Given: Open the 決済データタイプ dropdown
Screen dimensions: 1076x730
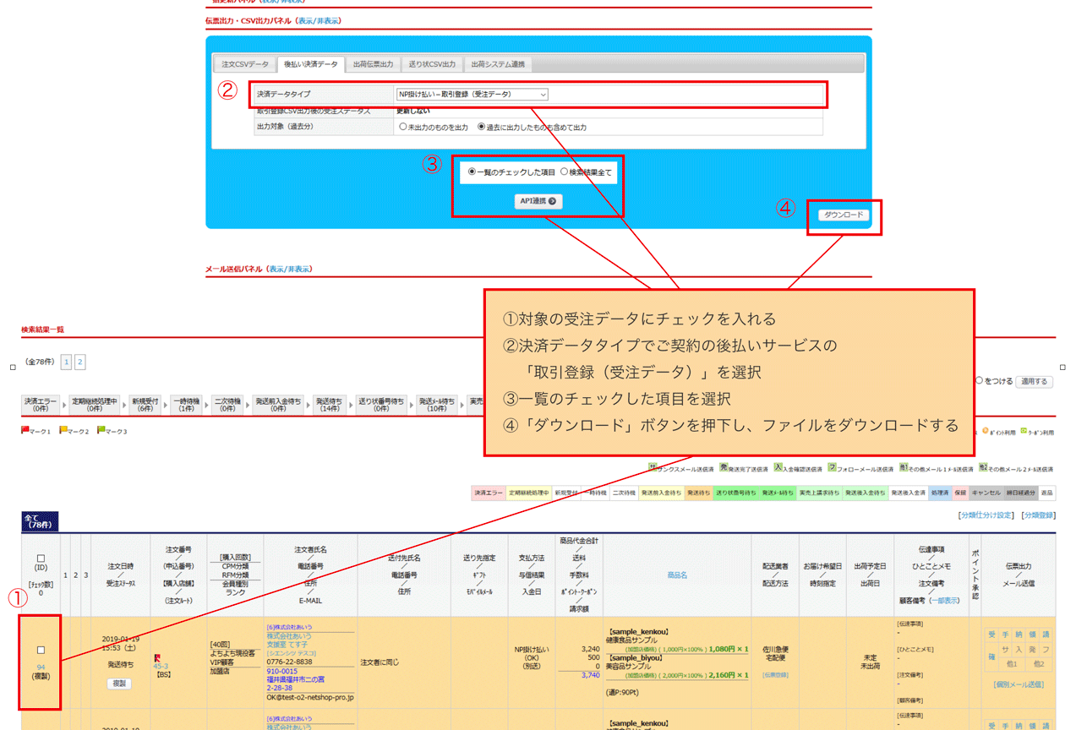Looking at the screenshot, I should 472,94.
